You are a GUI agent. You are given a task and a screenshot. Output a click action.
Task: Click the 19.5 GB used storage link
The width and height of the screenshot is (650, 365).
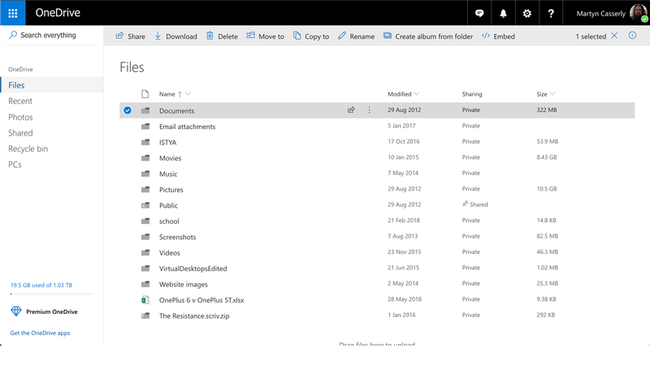pos(41,286)
